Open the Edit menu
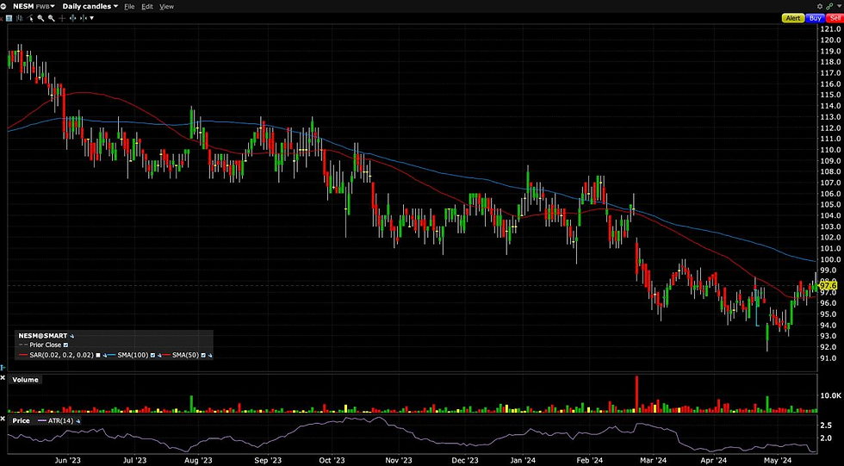Image resolution: width=844 pixels, height=466 pixels. pos(147,6)
